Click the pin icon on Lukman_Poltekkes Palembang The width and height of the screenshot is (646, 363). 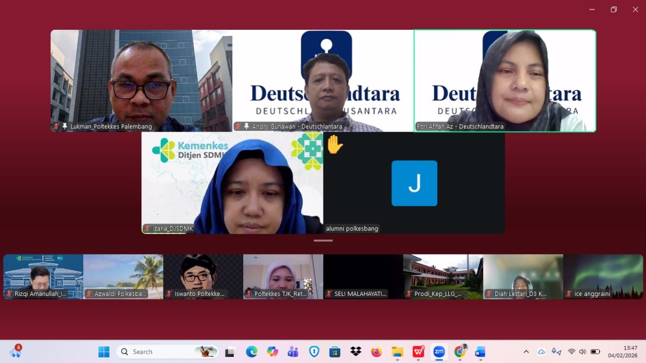tap(65, 127)
